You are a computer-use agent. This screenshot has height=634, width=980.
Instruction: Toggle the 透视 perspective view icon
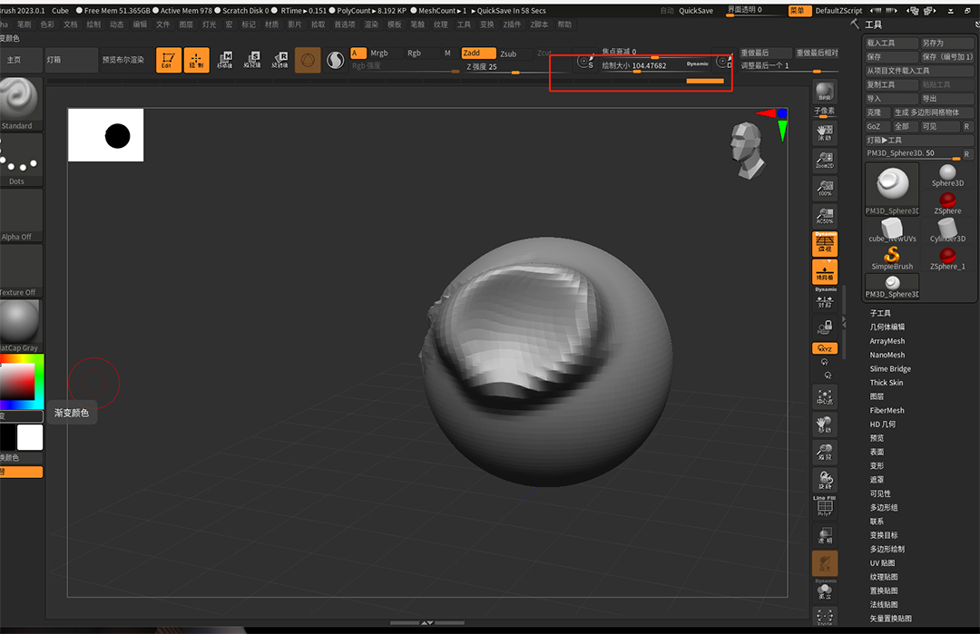825,244
